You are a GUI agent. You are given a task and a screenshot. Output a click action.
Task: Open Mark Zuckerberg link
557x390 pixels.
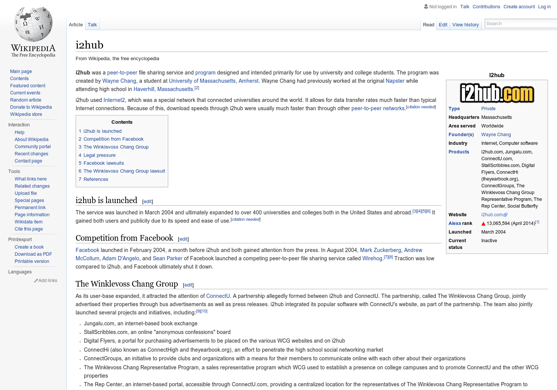380,250
